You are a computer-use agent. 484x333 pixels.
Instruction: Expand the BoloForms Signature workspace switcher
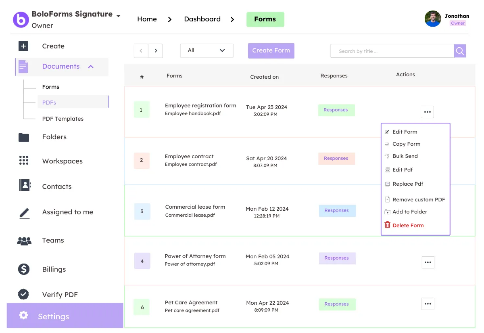click(118, 16)
